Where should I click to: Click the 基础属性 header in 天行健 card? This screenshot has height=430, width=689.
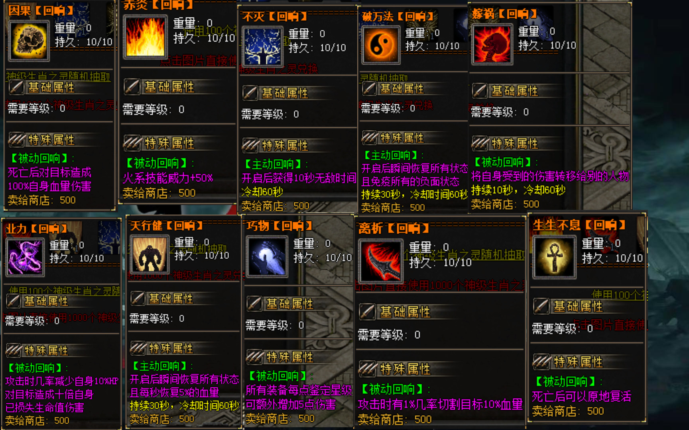pos(171,299)
